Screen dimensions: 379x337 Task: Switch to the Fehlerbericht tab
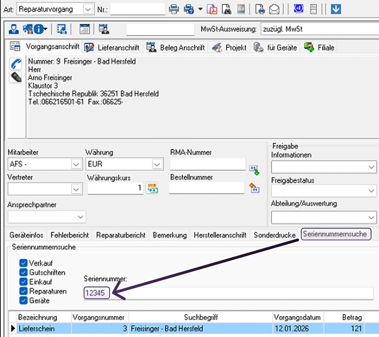click(x=70, y=235)
